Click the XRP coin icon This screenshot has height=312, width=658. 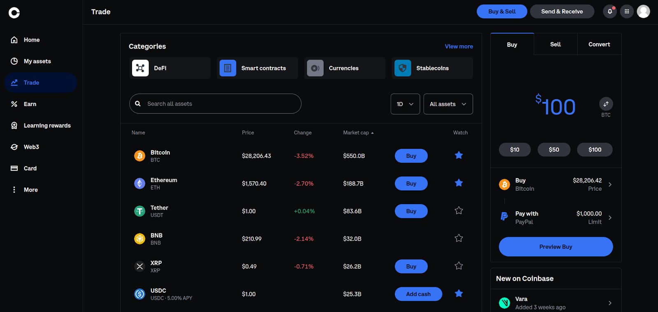(140, 266)
